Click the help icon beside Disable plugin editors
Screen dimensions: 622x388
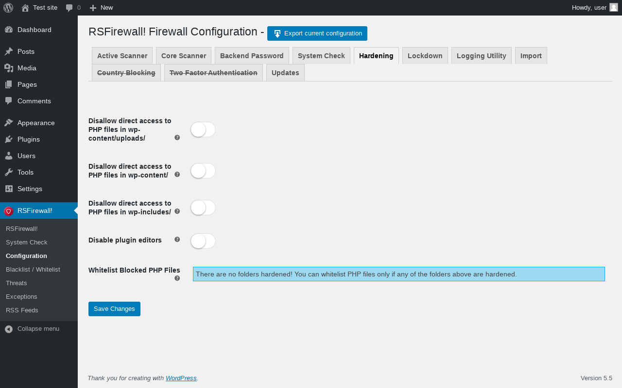tap(177, 240)
